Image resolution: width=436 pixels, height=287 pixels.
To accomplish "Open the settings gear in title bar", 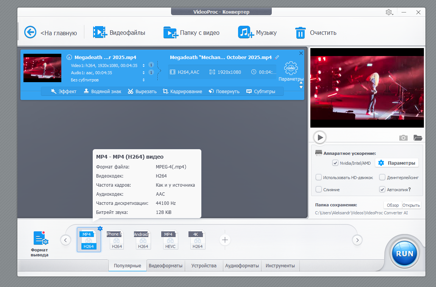I will click(x=389, y=12).
